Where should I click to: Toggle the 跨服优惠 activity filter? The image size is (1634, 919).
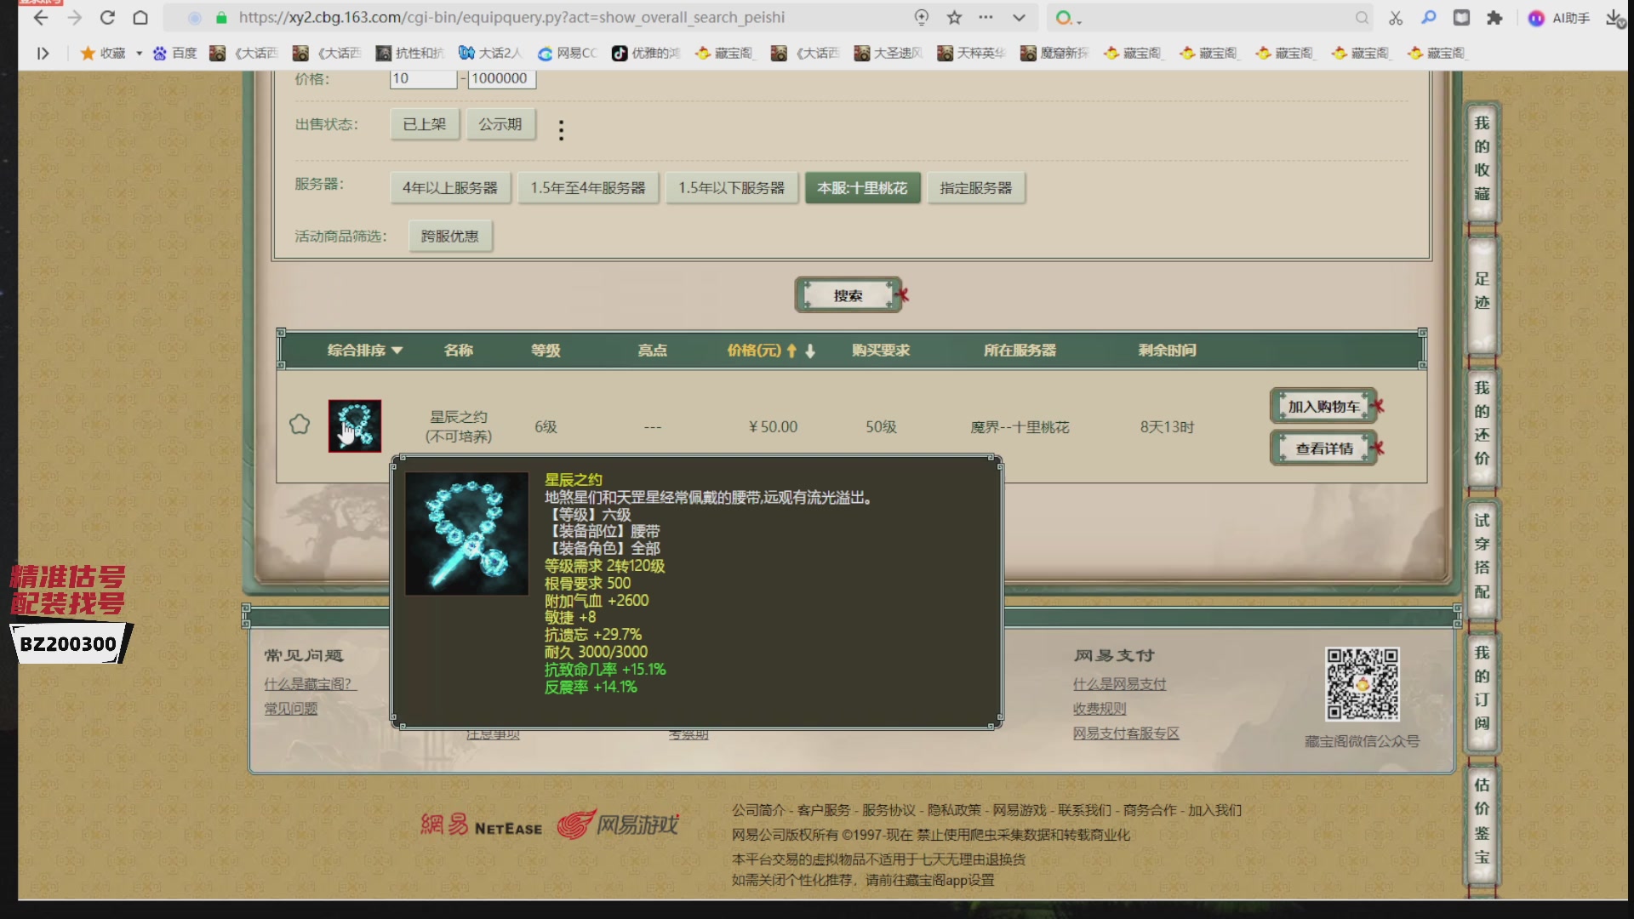tap(450, 236)
